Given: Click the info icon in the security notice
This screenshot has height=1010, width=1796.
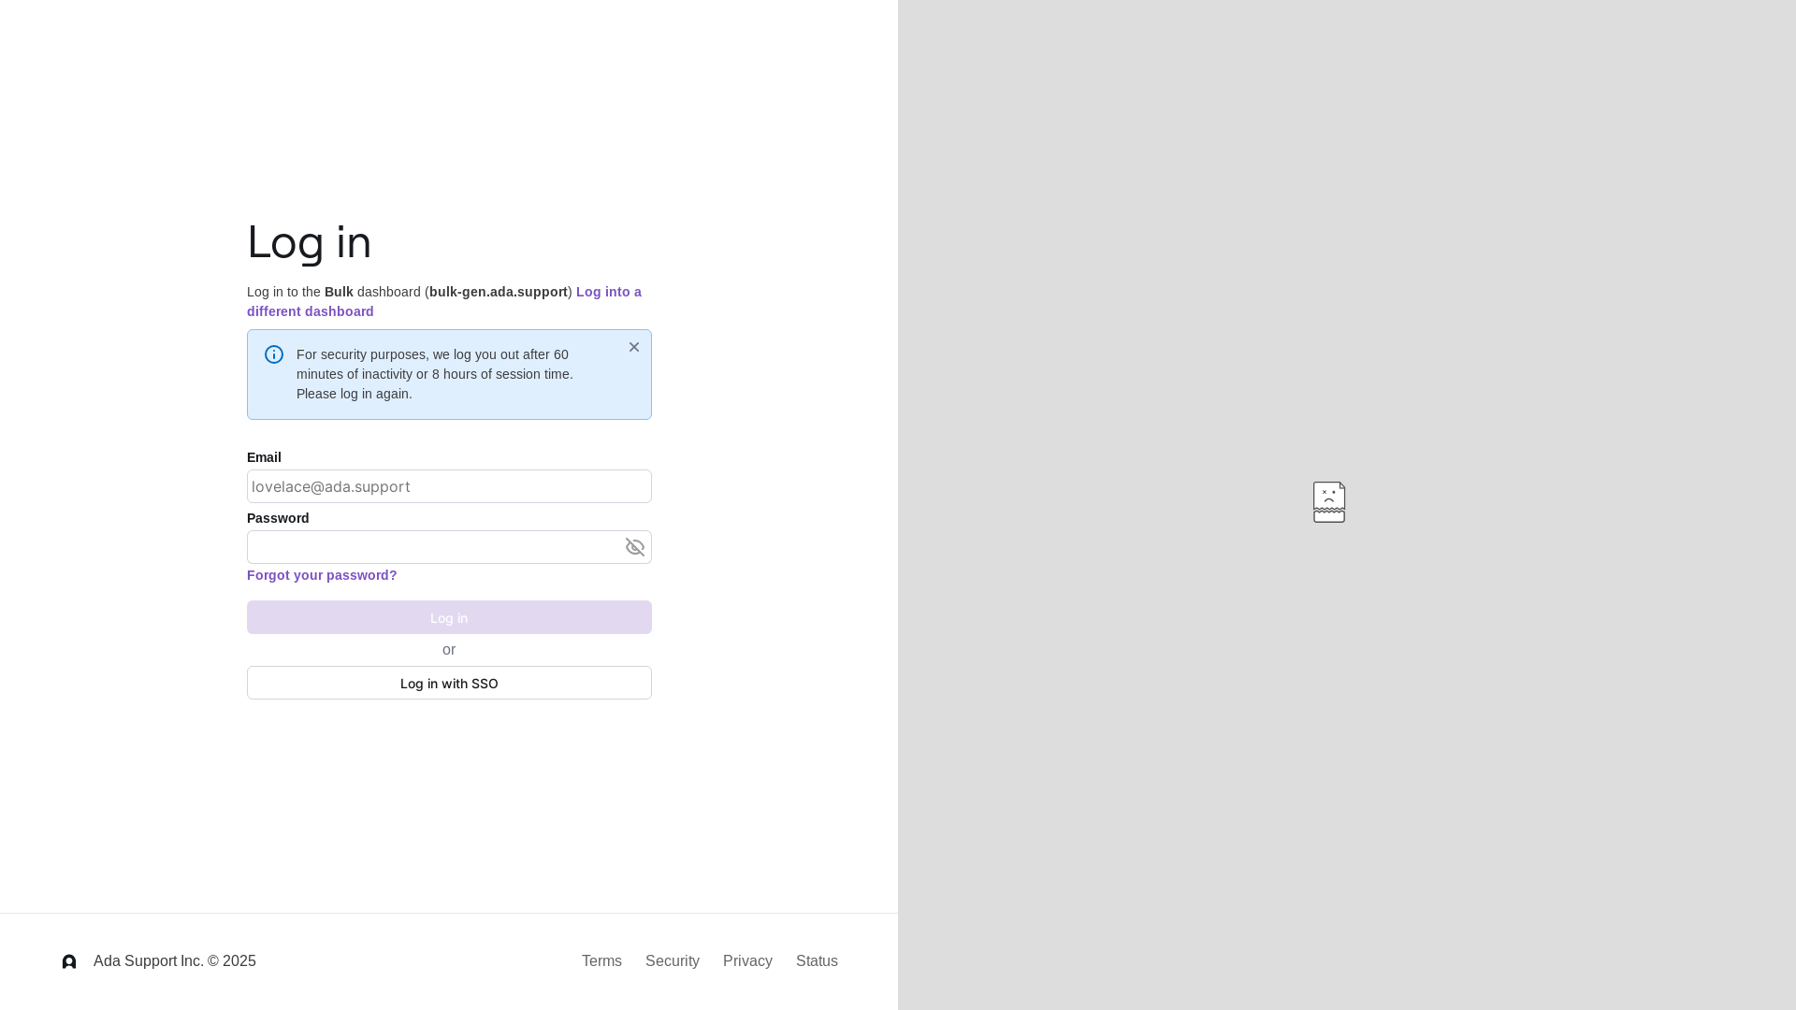Looking at the screenshot, I should [274, 354].
